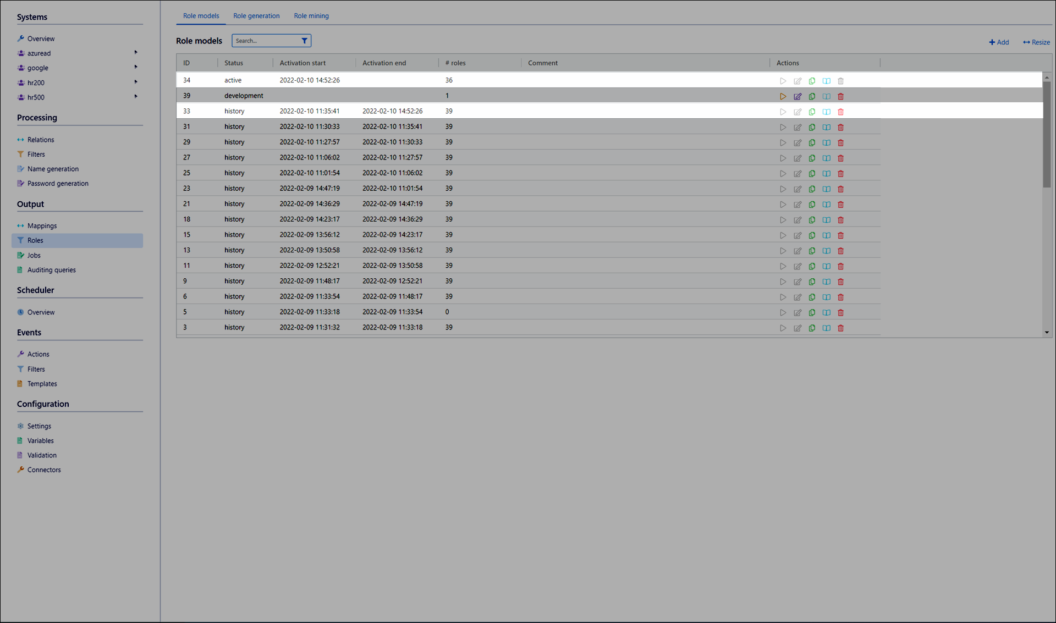Image resolution: width=1056 pixels, height=623 pixels.
Task: Click the Resize button
Action: [x=1036, y=42]
